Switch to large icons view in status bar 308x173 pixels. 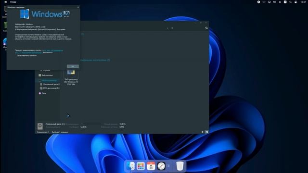[206, 132]
